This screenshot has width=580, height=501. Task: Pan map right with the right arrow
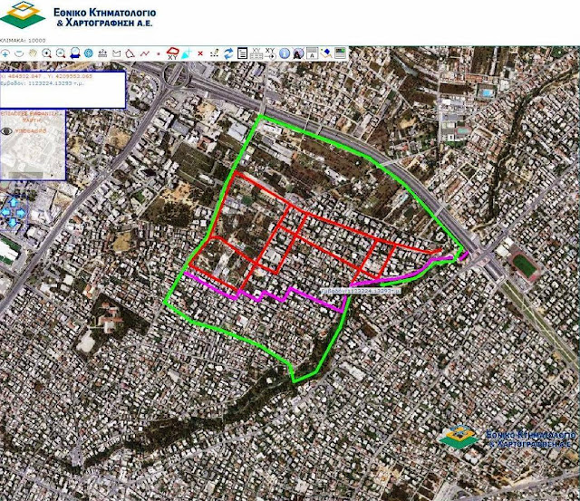point(21,213)
